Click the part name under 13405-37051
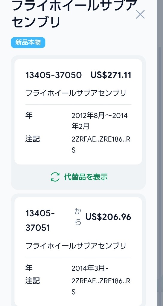 [76, 246]
